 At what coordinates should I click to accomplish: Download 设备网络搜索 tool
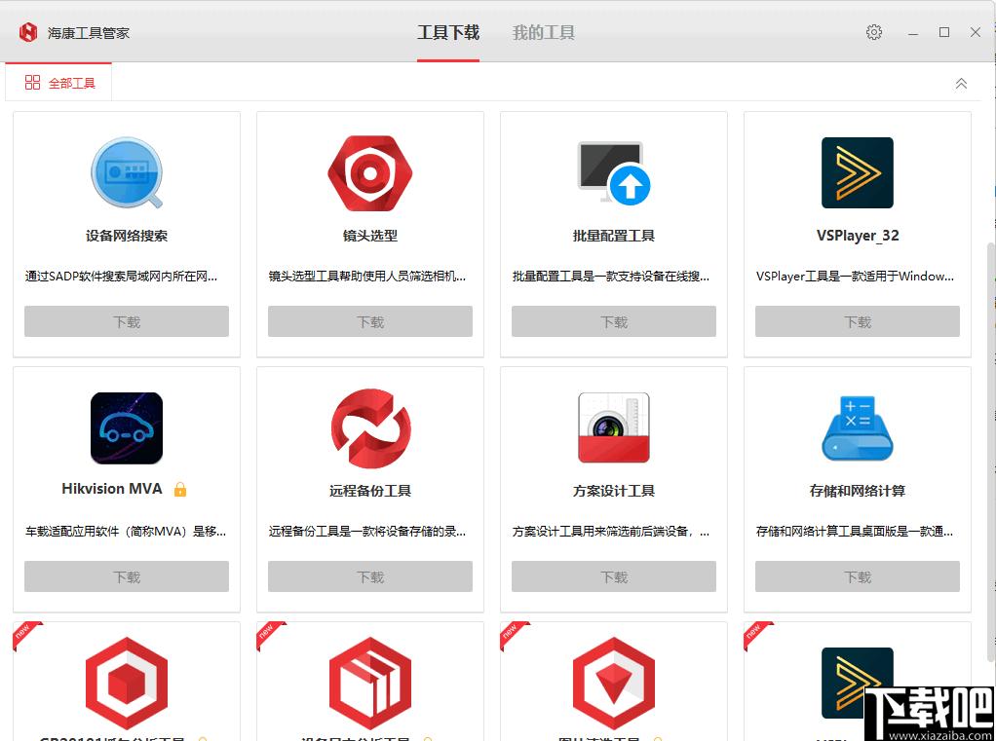pyautogui.click(x=127, y=321)
